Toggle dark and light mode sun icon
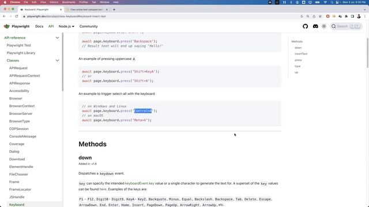This screenshot has height=207, width=369. (x=324, y=26)
